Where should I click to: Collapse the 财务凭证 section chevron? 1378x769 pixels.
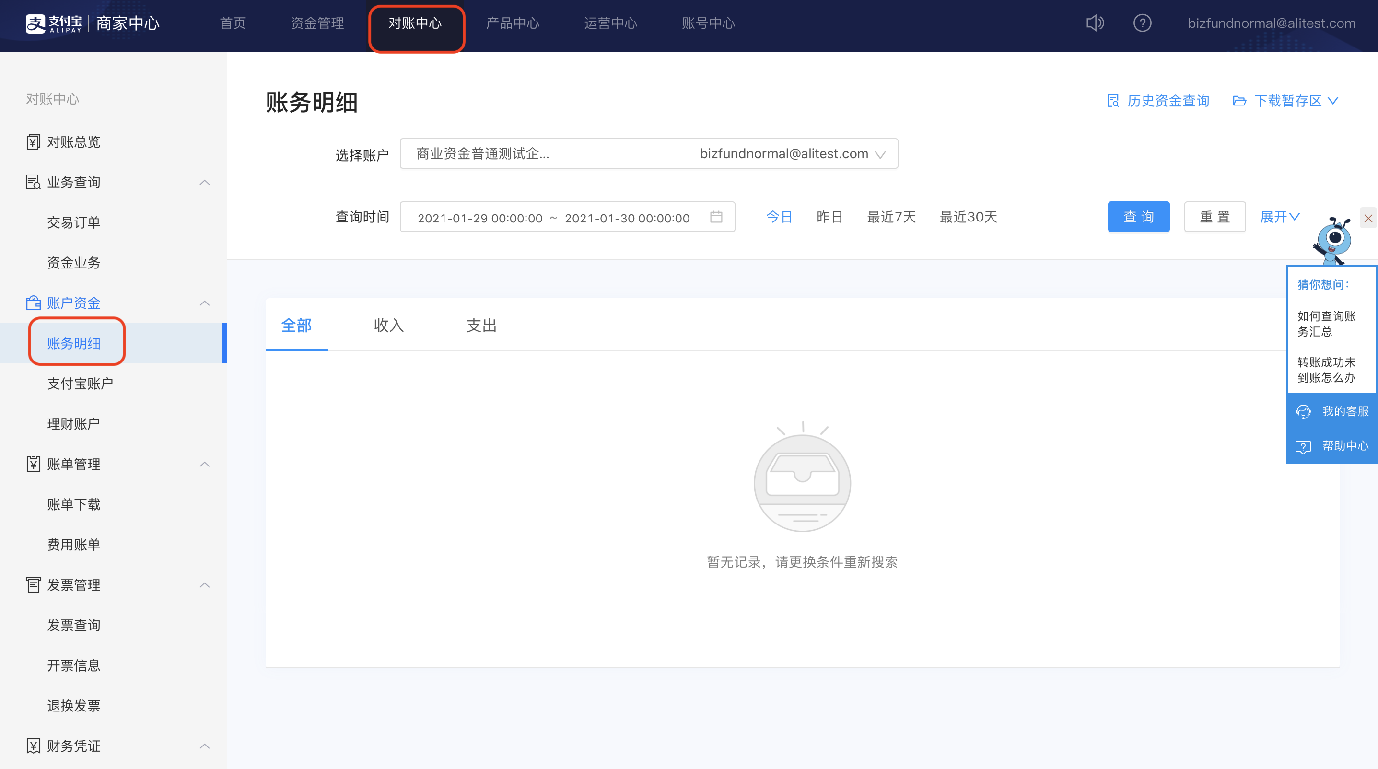coord(204,746)
